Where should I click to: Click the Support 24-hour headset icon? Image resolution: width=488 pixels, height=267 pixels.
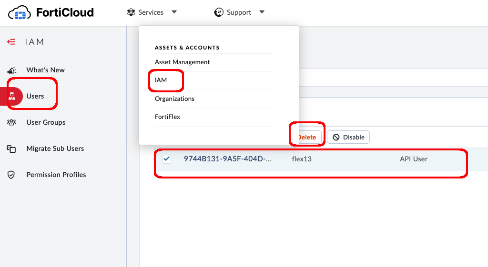click(x=219, y=12)
